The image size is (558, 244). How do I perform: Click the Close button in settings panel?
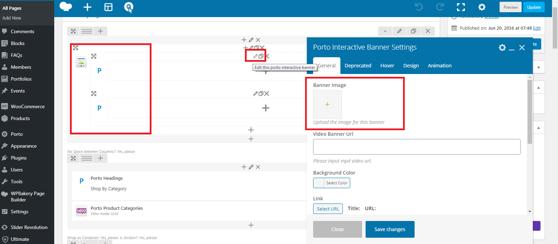coord(338,229)
